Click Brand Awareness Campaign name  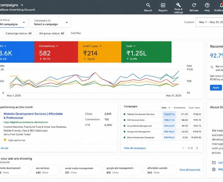(x=141, y=138)
